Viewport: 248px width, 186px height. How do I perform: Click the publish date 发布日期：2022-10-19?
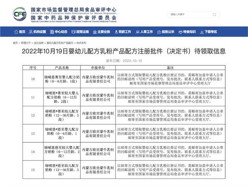coord(124,61)
